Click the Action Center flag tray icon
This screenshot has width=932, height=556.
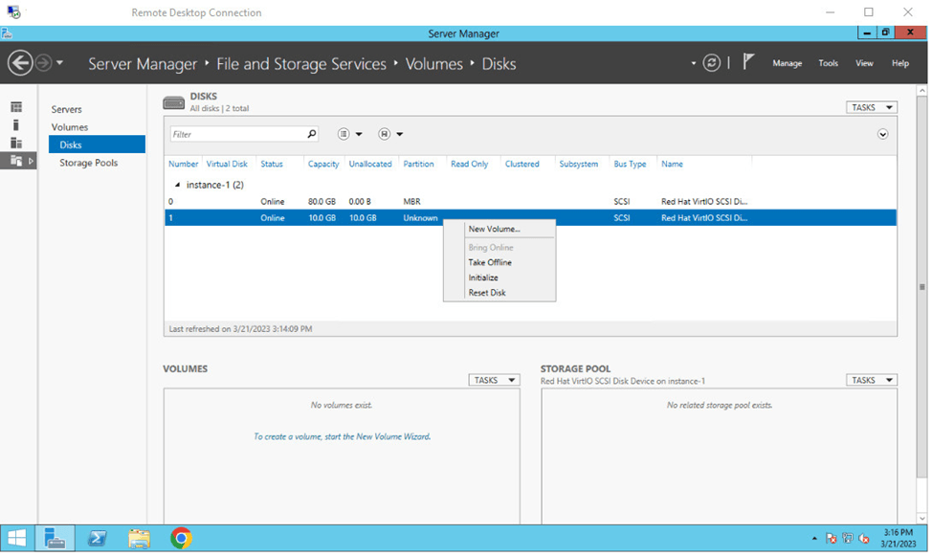pos(831,539)
